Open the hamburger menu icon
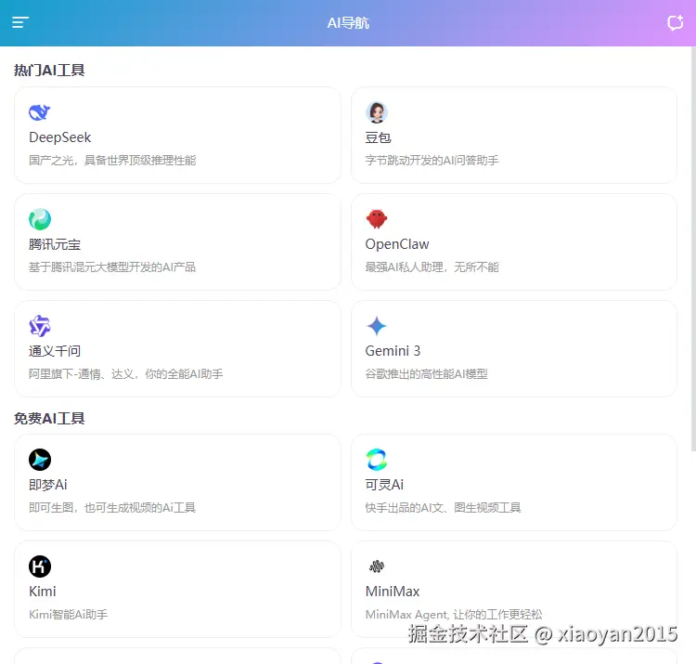 point(20,22)
